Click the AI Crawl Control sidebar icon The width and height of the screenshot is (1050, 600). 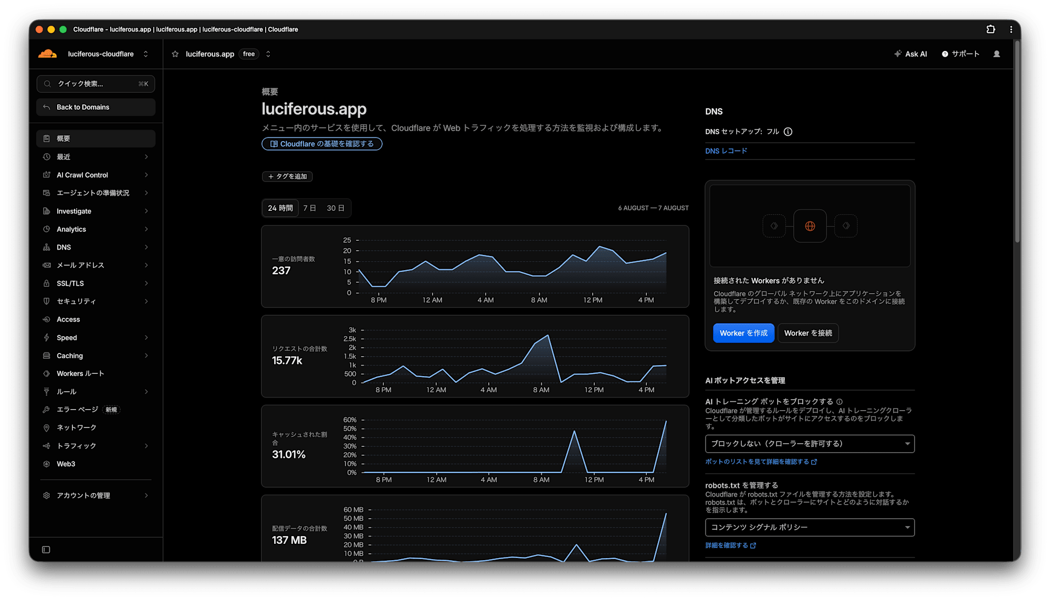[47, 175]
